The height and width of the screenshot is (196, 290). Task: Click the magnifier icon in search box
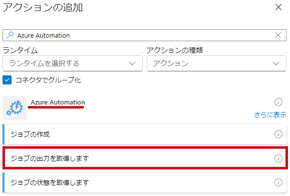click(x=10, y=35)
